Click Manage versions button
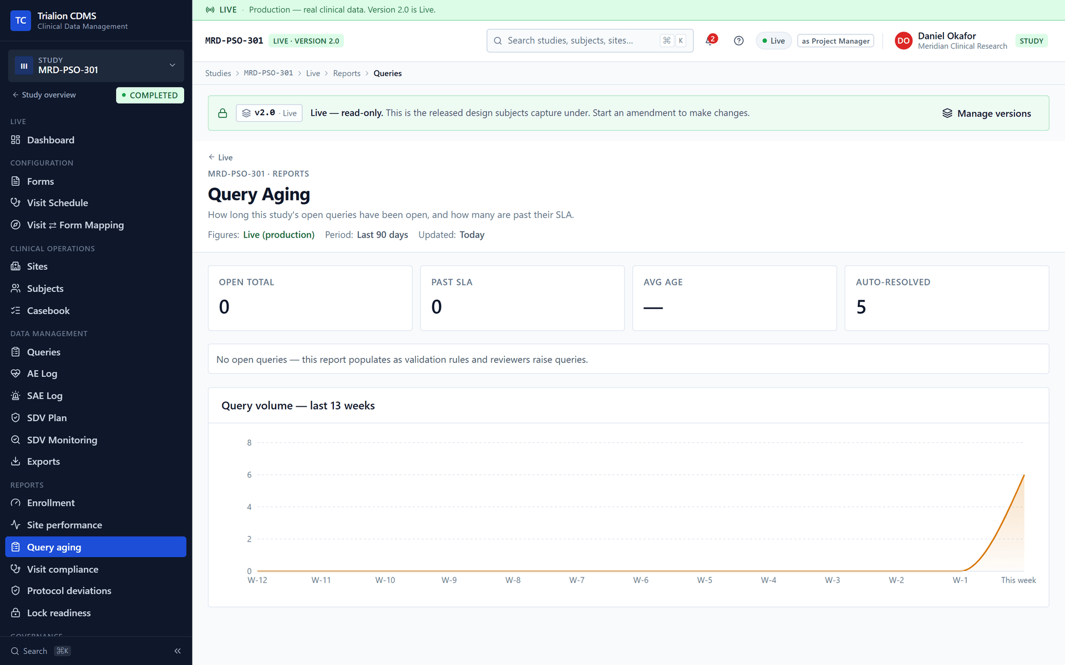Image resolution: width=1065 pixels, height=665 pixels. pos(986,113)
